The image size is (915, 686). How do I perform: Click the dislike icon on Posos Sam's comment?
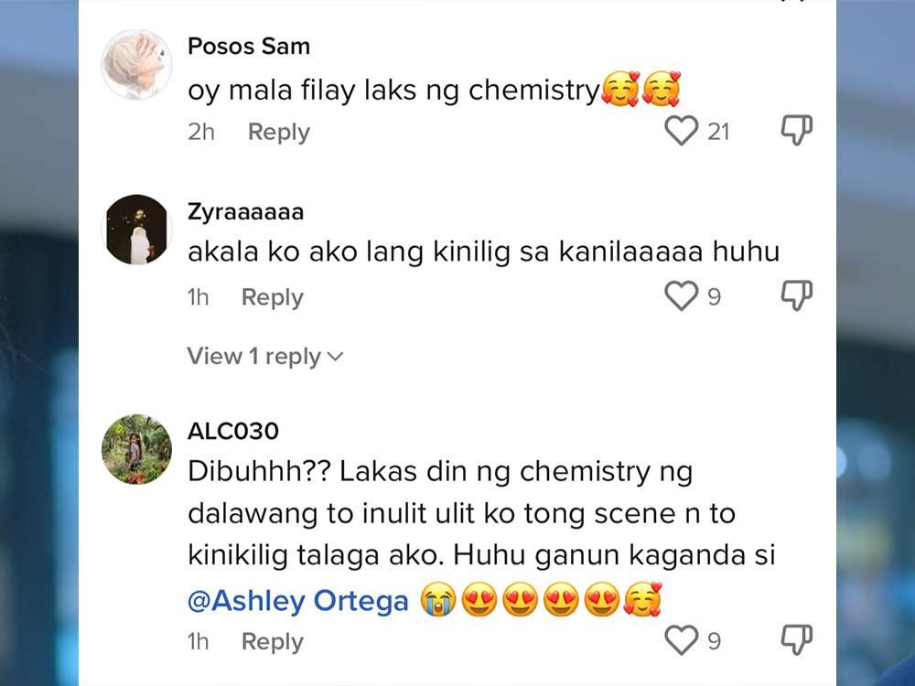tap(796, 129)
